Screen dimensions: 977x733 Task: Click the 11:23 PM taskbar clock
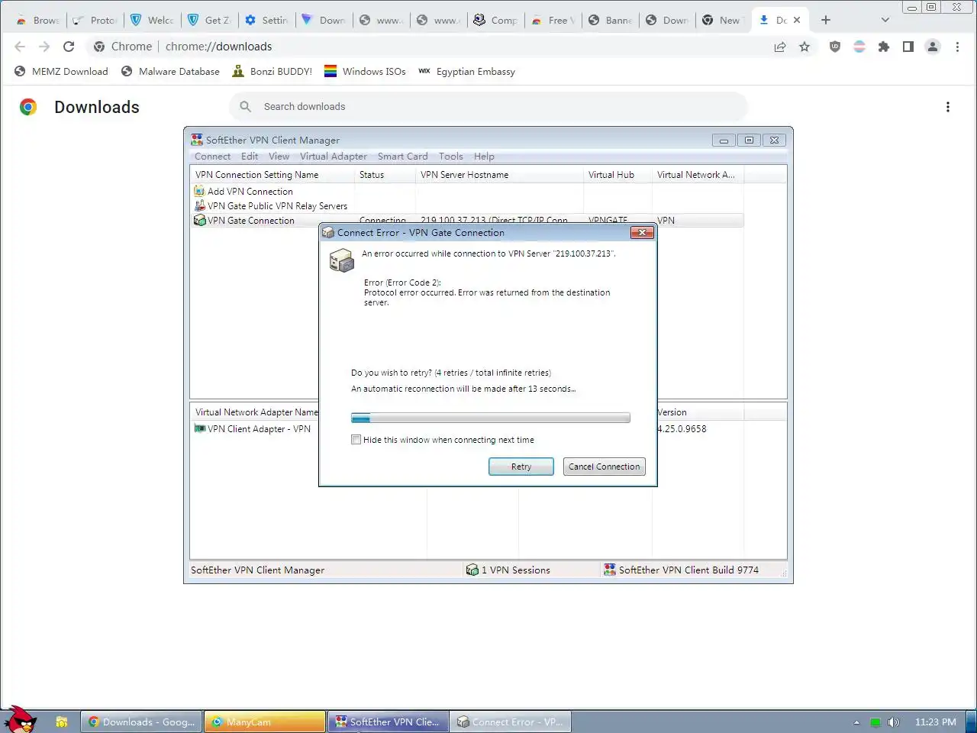click(935, 722)
